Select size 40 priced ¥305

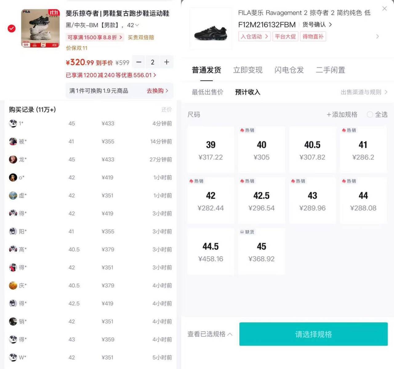pos(262,150)
